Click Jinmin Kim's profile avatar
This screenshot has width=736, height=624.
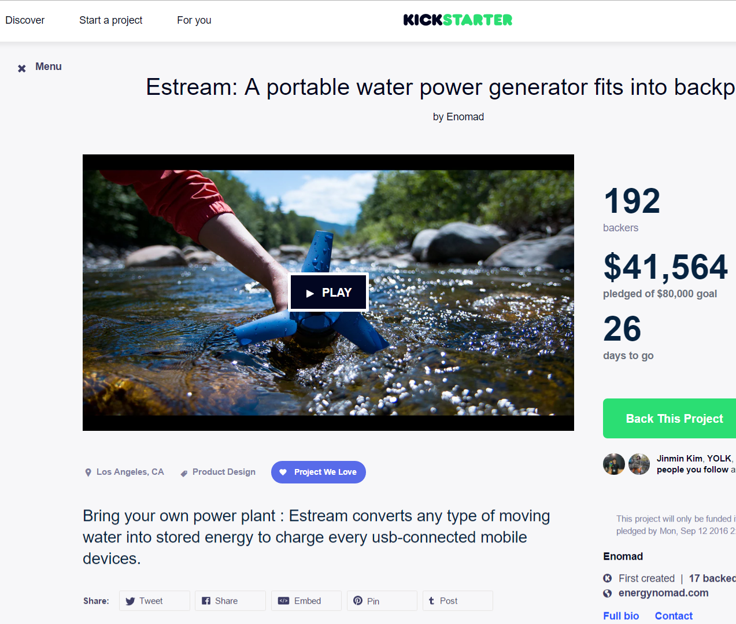coord(613,464)
